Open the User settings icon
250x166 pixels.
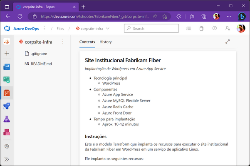pos(228,28)
